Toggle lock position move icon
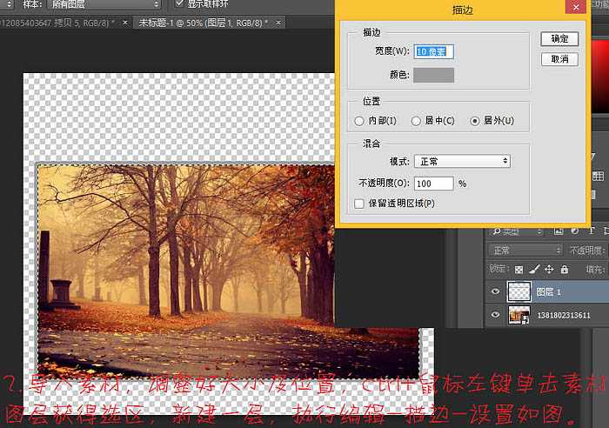Image resolution: width=609 pixels, height=428 pixels. 549,269
